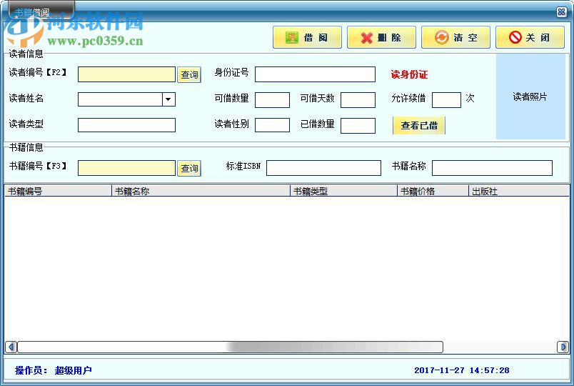The height and width of the screenshot is (386, 574).
Task: Click the green borrow icon
Action: 292,37
